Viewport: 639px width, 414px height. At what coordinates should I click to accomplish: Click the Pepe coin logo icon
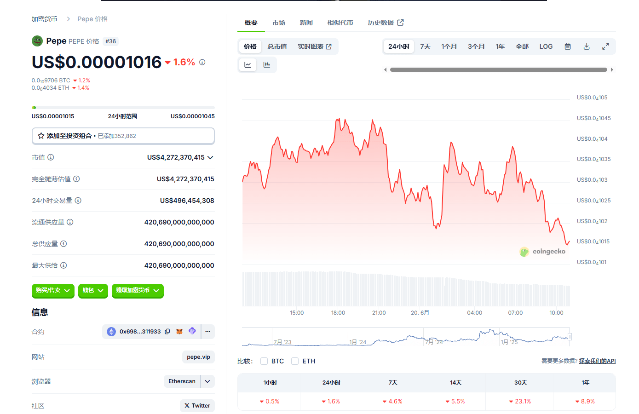point(37,41)
